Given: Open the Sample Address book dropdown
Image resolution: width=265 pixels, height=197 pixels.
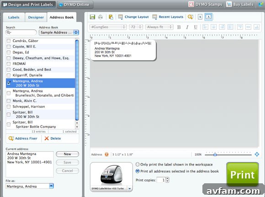Looking at the screenshot, I should tap(59, 32).
